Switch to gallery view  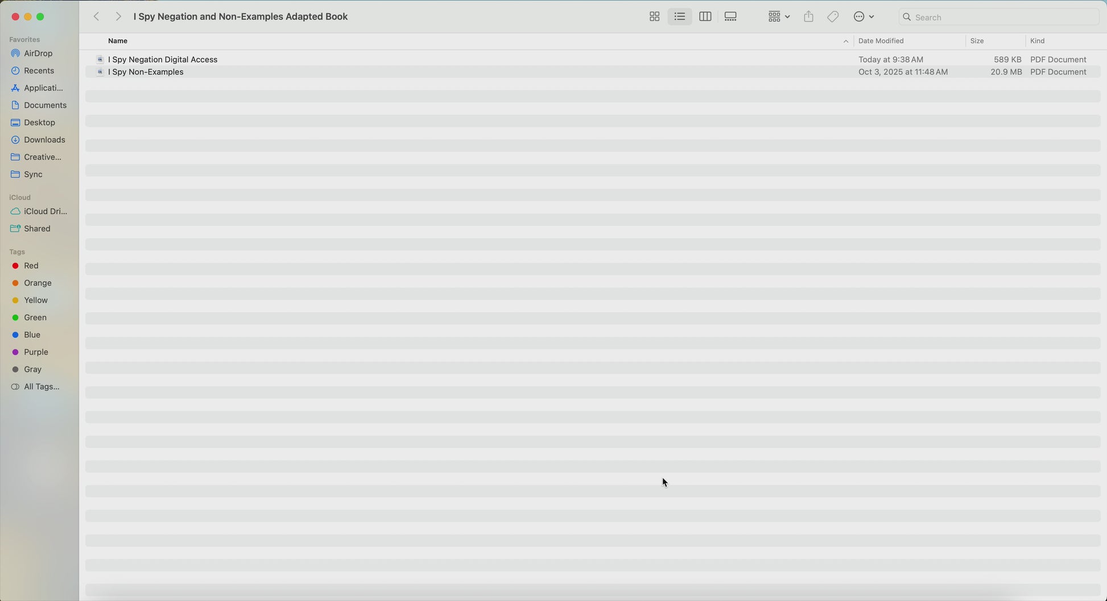[730, 17]
